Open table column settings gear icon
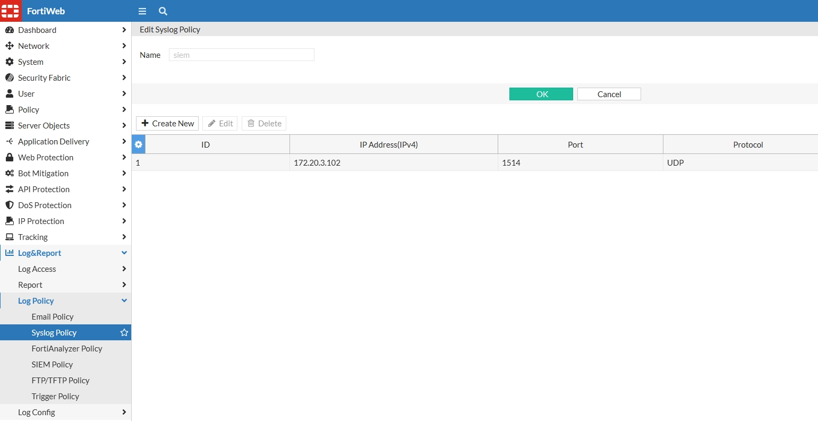Image resolution: width=818 pixels, height=421 pixels. (x=139, y=144)
